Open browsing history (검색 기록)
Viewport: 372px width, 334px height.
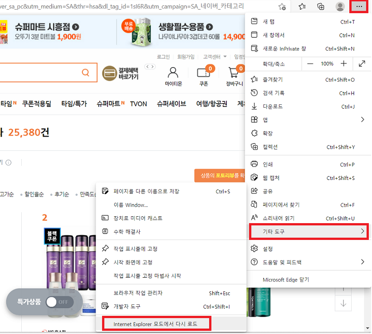click(x=308, y=93)
